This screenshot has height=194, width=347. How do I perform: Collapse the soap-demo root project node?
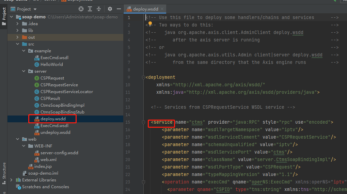[12, 17]
